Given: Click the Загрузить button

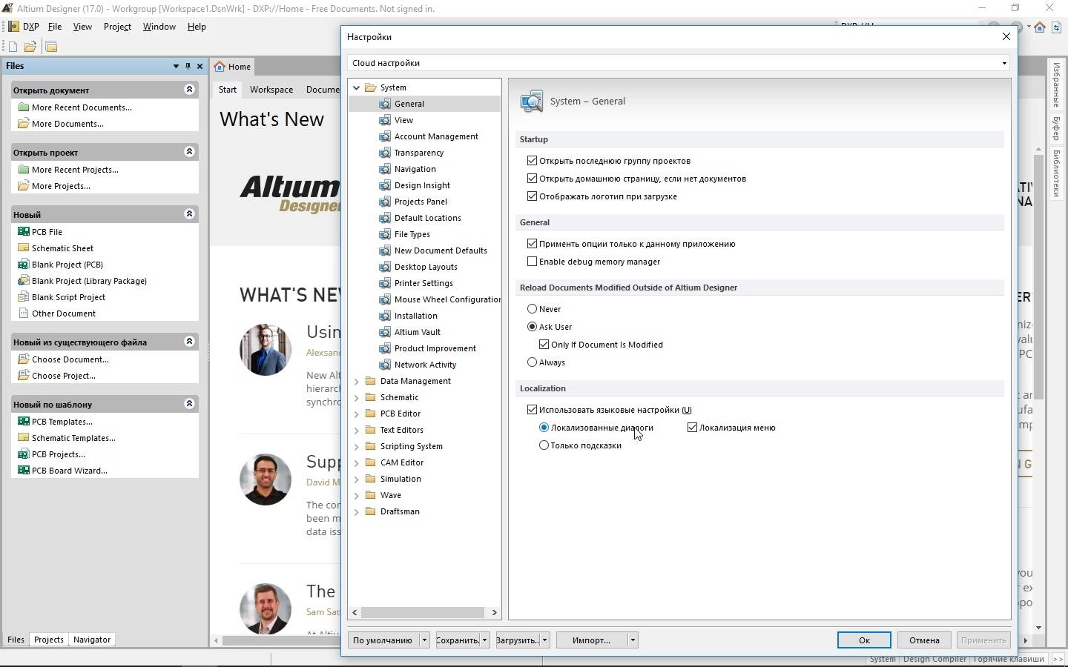Looking at the screenshot, I should pyautogui.click(x=517, y=640).
